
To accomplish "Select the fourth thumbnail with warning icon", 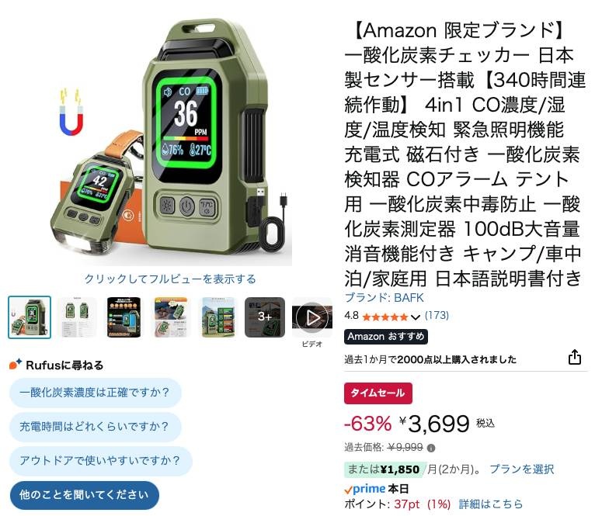I will pos(171,317).
